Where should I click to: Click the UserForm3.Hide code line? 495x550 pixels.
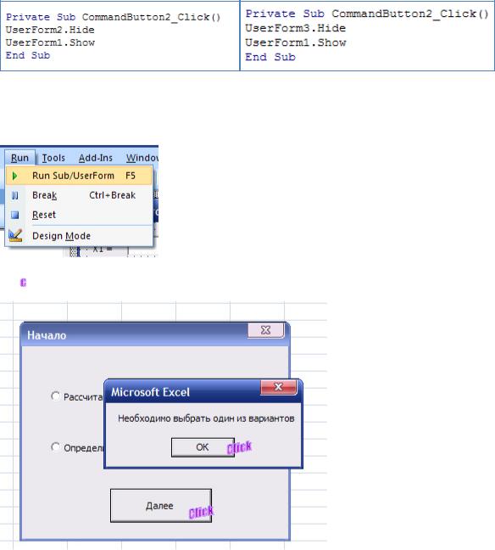click(295, 28)
